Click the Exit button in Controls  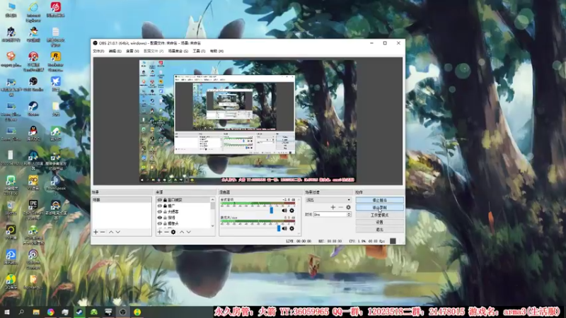(x=379, y=229)
